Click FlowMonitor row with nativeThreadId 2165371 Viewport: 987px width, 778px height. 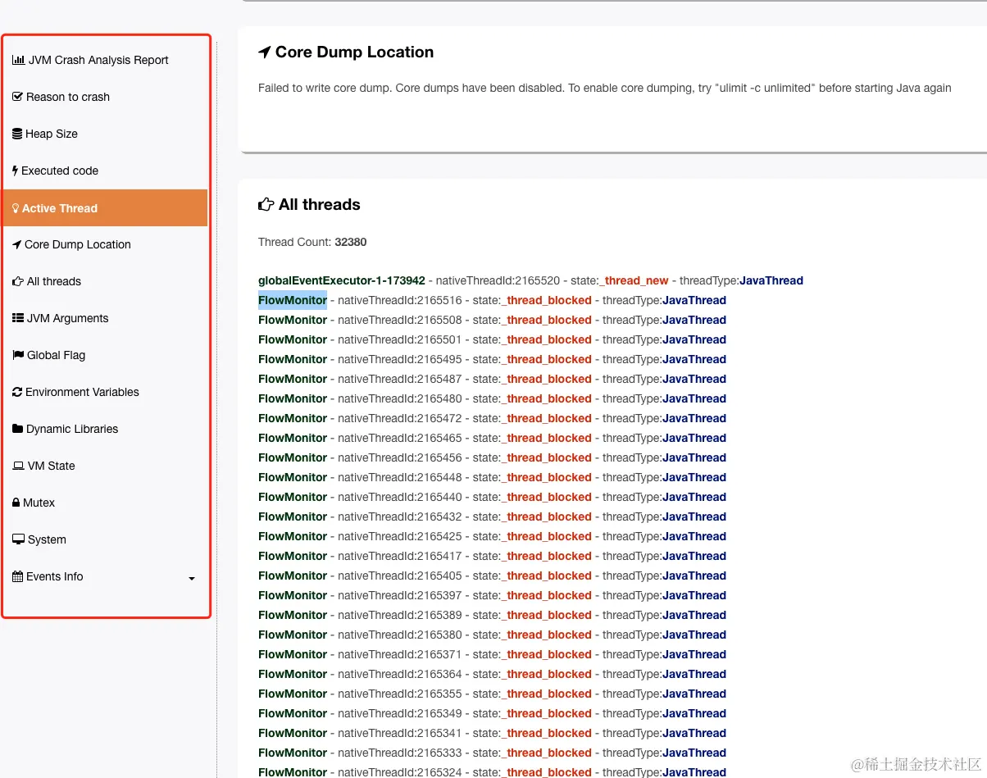pos(492,654)
